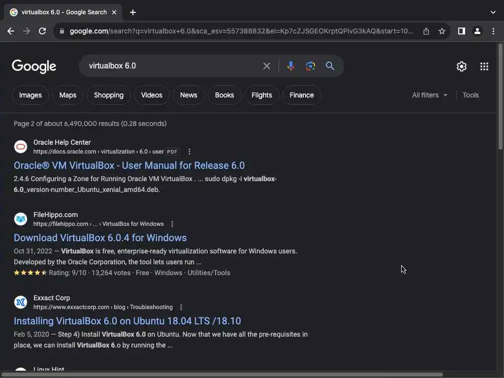
Task: Click the PDF label on Oracle result
Action: coord(172,152)
